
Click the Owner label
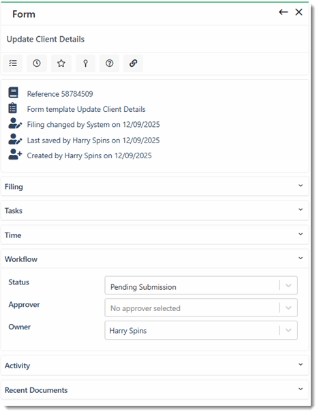[x=20, y=327]
